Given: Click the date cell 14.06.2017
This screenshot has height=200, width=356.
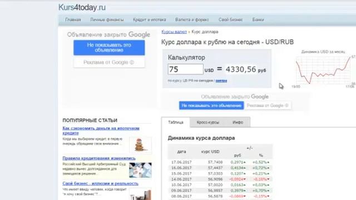Looking at the screenshot, I should pyautogui.click(x=181, y=179).
